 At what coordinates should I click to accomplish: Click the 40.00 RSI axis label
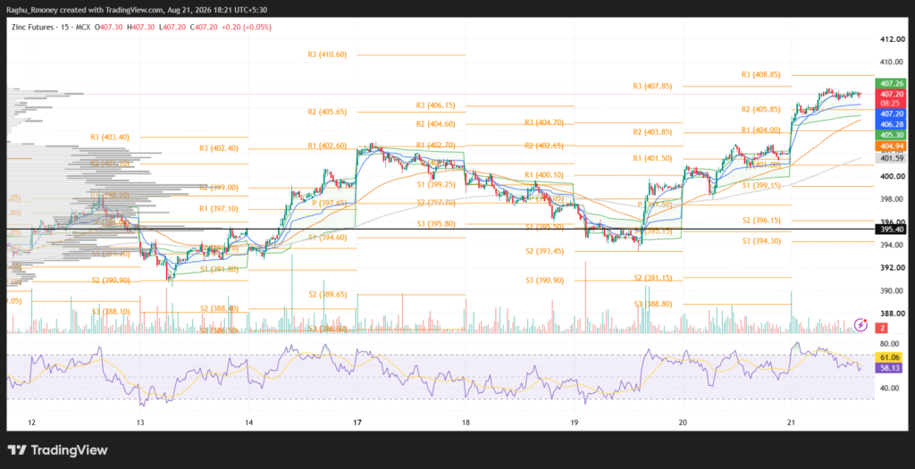pyautogui.click(x=889, y=388)
